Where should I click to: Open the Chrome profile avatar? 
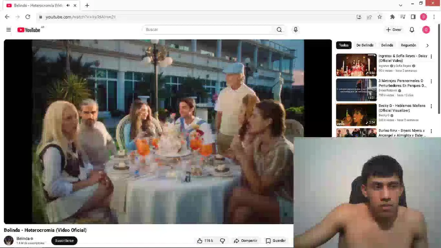coord(423,17)
